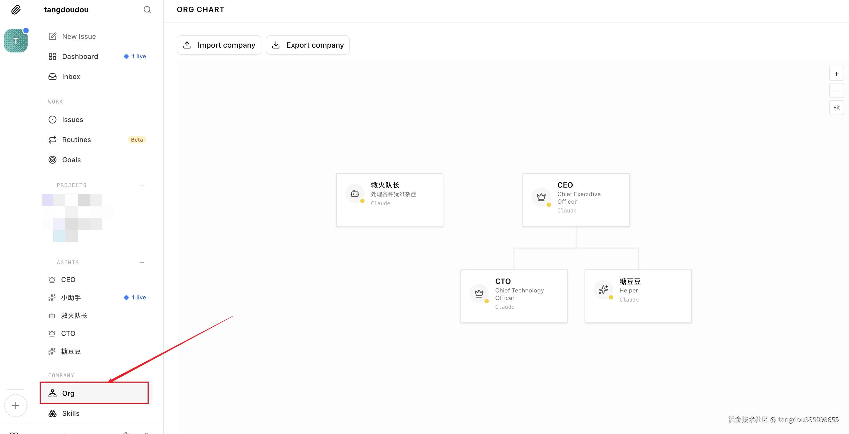Select the 救火队长 agent in sidebar
849x434 pixels.
[74, 315]
